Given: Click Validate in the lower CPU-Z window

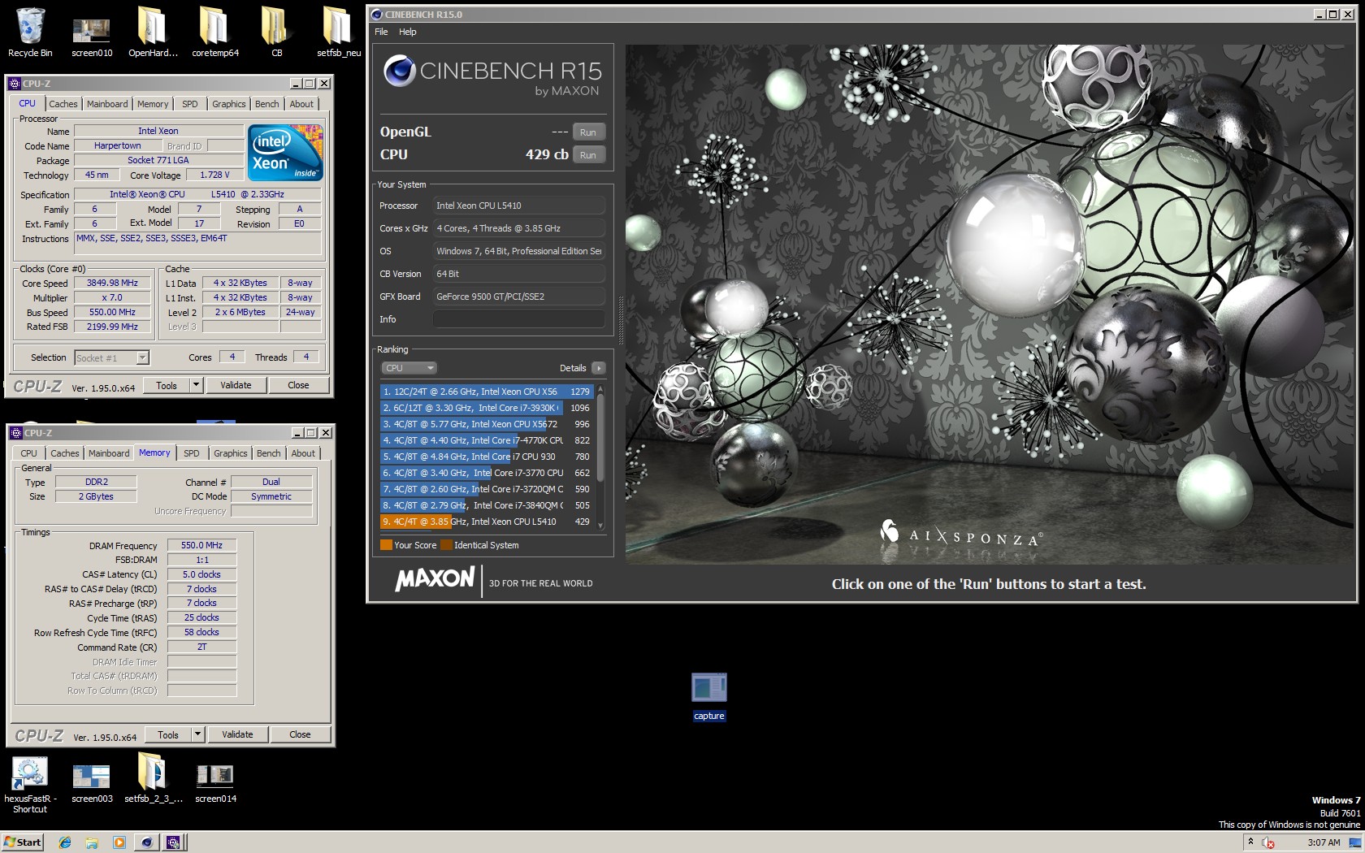Looking at the screenshot, I should (x=237, y=734).
